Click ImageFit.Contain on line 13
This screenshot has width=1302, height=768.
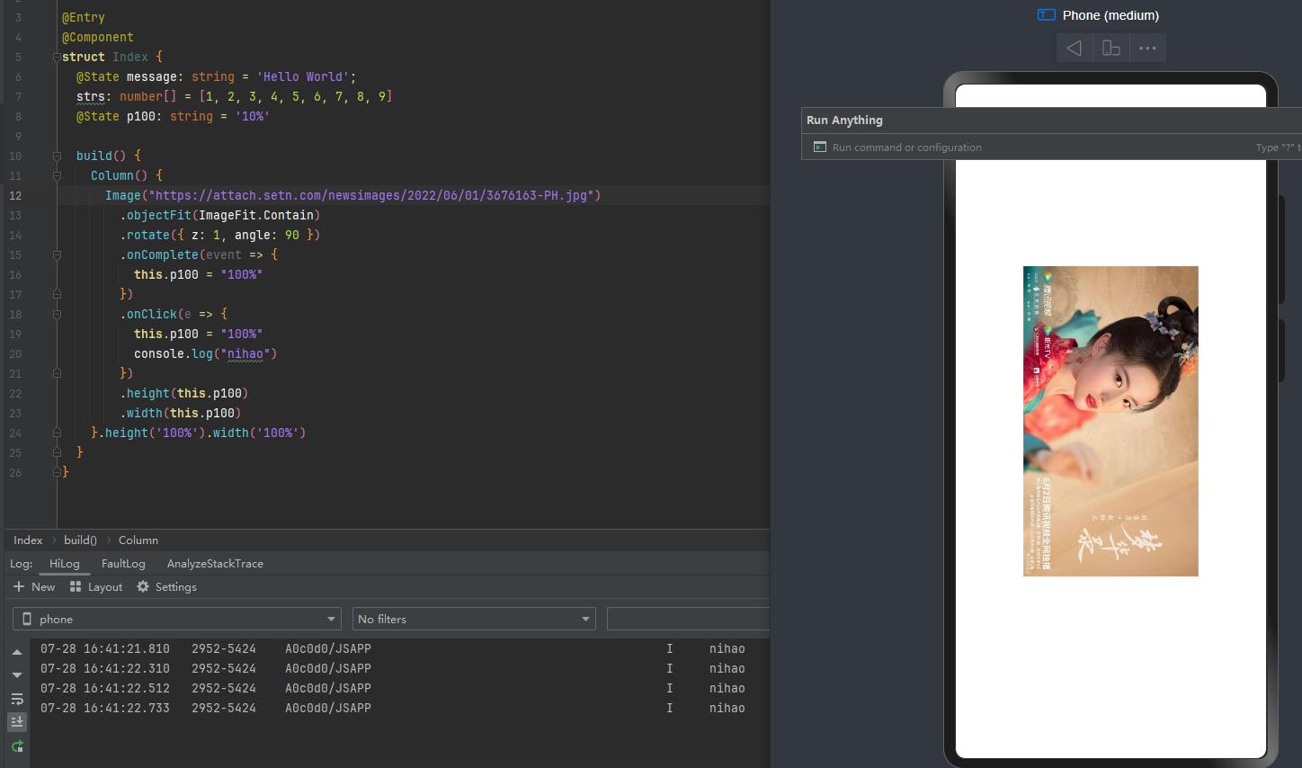256,215
